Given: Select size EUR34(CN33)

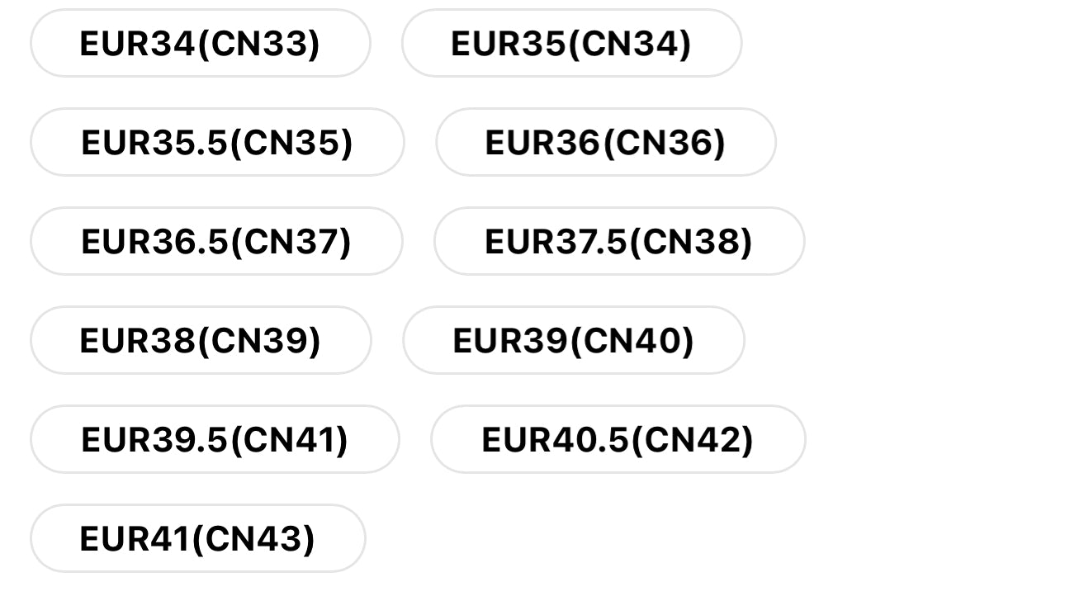Looking at the screenshot, I should point(201,43).
